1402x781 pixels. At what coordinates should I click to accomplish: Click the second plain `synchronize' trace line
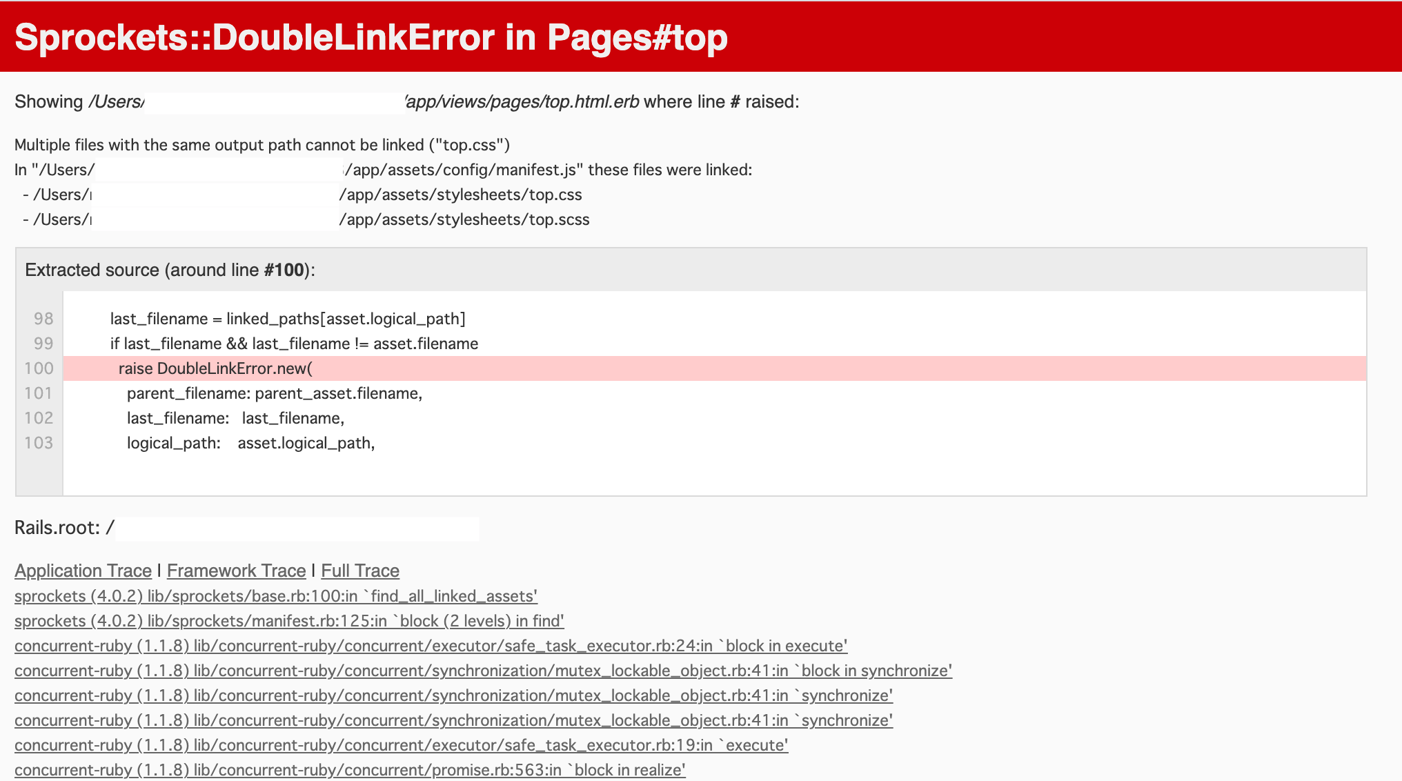[x=453, y=720]
